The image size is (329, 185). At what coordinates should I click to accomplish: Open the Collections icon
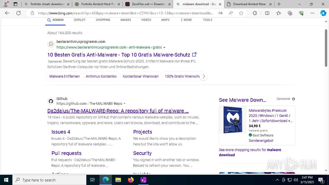[x=290, y=13]
